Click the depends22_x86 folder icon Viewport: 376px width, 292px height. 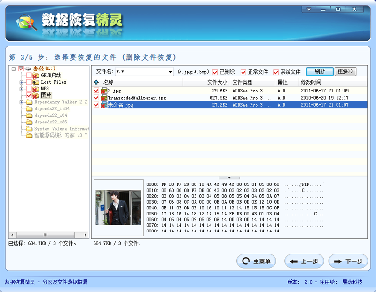click(29, 122)
